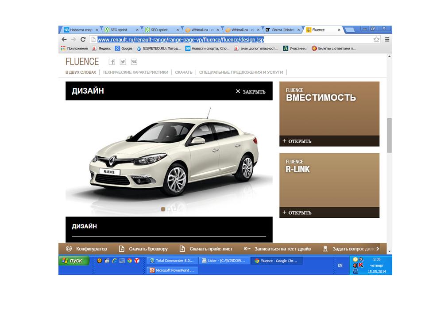Open Участник: bookmark
This screenshot has width=425, height=318.
coord(295,49)
